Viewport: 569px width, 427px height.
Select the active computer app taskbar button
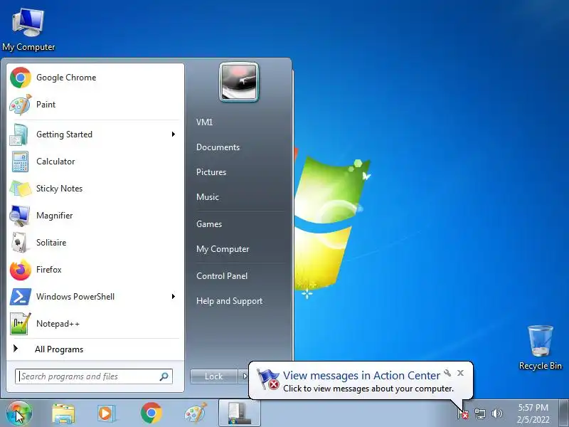pos(240,413)
